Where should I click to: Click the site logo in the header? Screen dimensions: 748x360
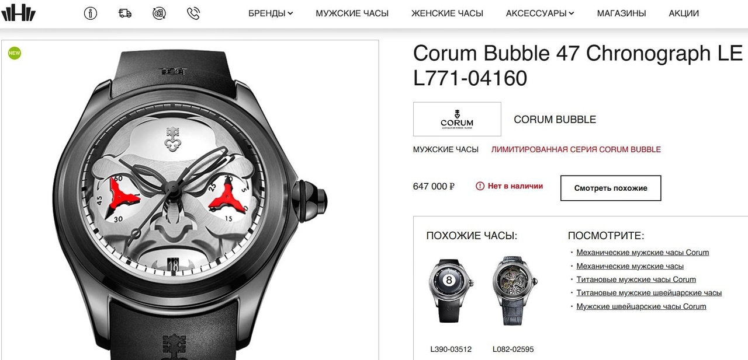[x=18, y=12]
